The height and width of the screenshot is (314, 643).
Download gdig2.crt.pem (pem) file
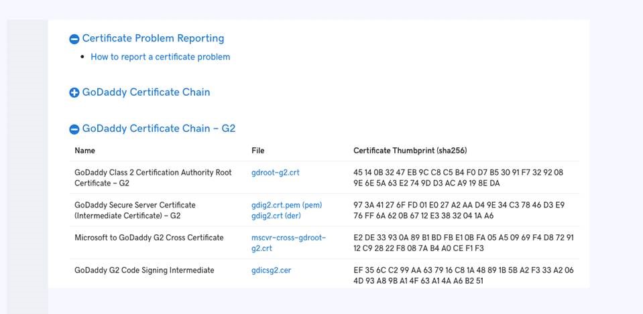(286, 205)
